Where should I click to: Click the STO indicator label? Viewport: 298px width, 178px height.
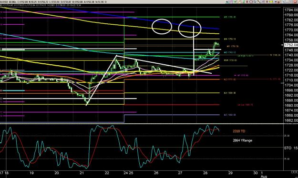pyautogui.click(x=288, y=148)
